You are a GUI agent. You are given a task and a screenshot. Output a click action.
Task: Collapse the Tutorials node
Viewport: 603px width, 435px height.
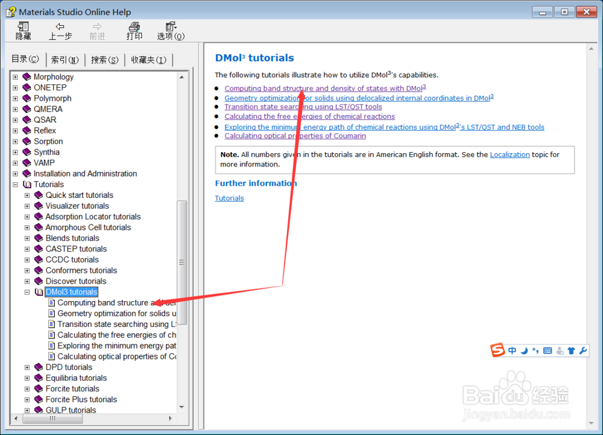pyautogui.click(x=16, y=185)
